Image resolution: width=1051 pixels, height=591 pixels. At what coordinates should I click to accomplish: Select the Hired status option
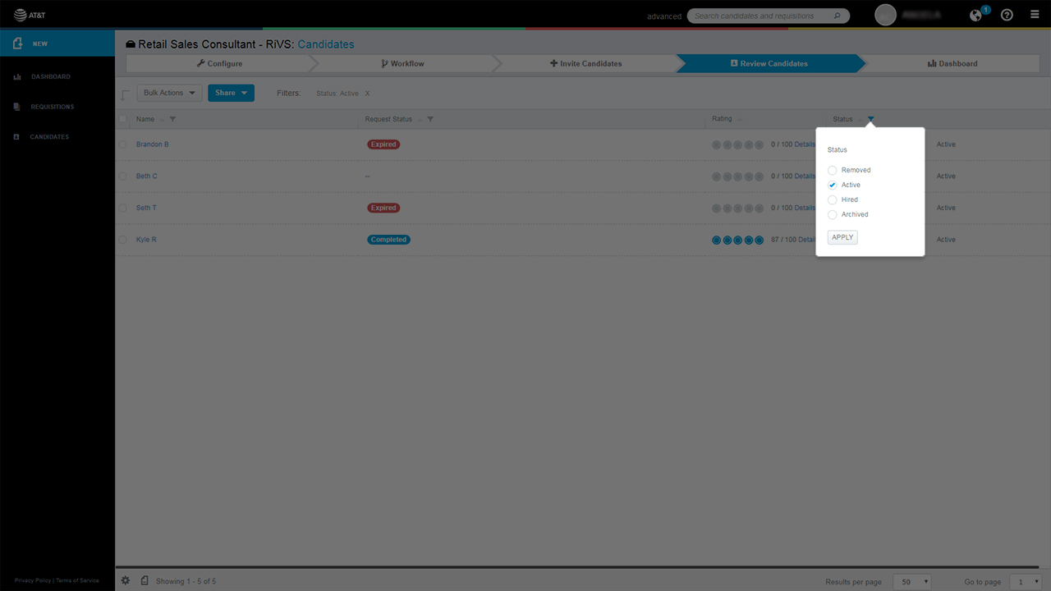pyautogui.click(x=833, y=199)
